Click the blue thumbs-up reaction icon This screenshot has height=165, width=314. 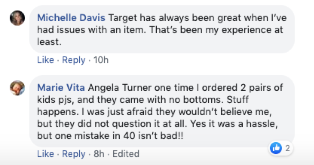click(x=275, y=148)
